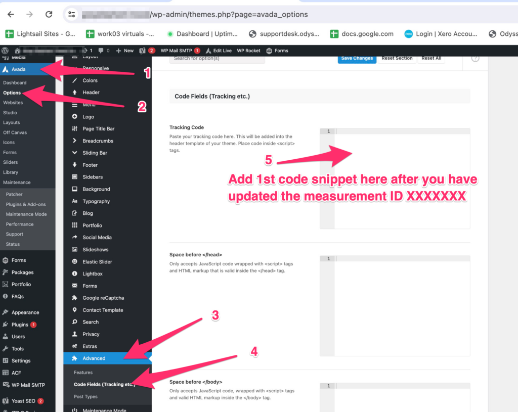
Task: Open Avada Studio submenu item
Action: [10, 113]
